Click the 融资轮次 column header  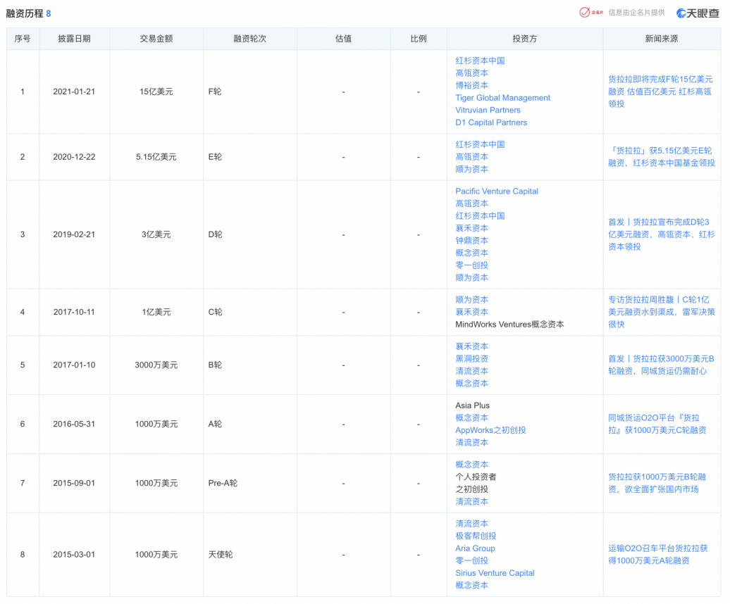point(250,39)
